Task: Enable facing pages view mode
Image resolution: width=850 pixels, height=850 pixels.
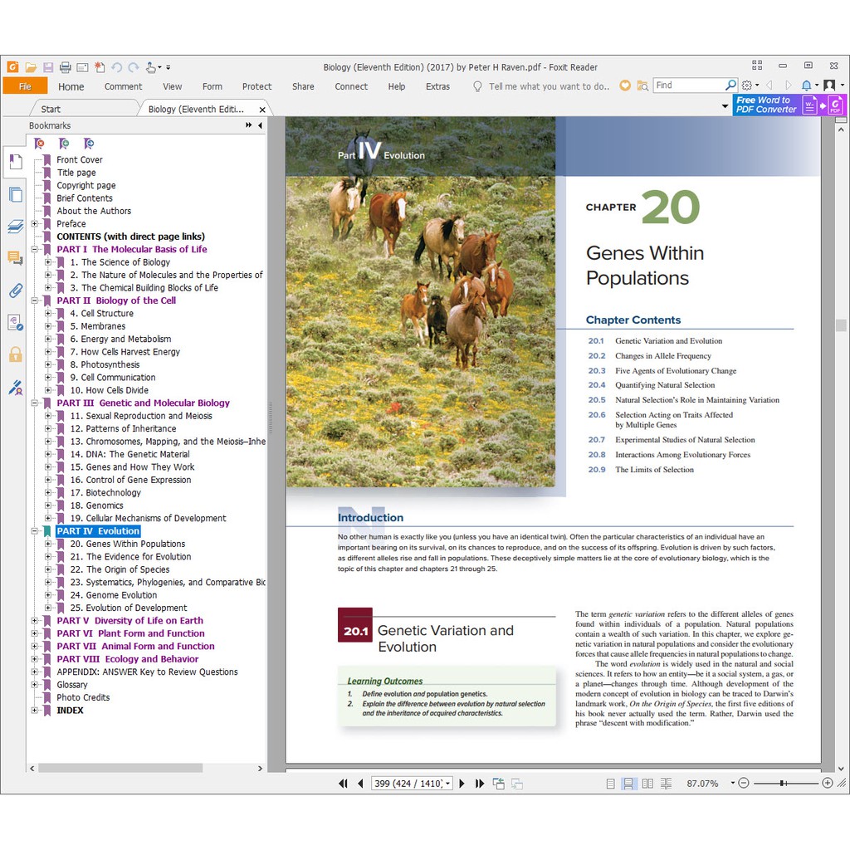Action: [x=647, y=784]
